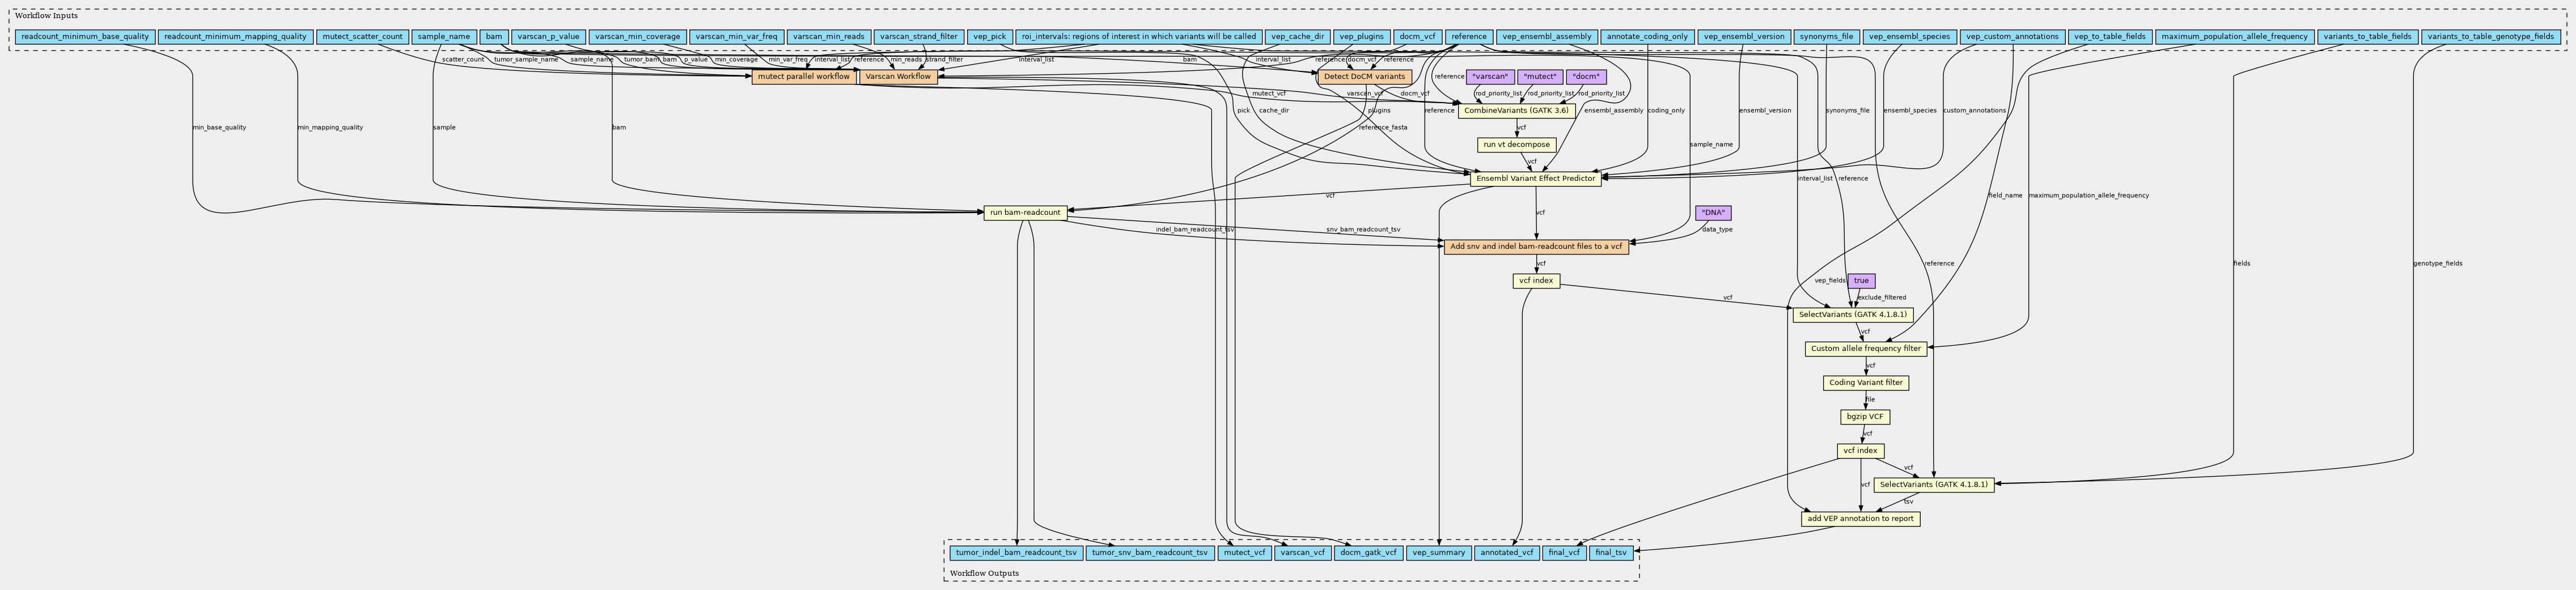Open Add snv and indel bam-readcount files step
2576x590 pixels.
1536,247
